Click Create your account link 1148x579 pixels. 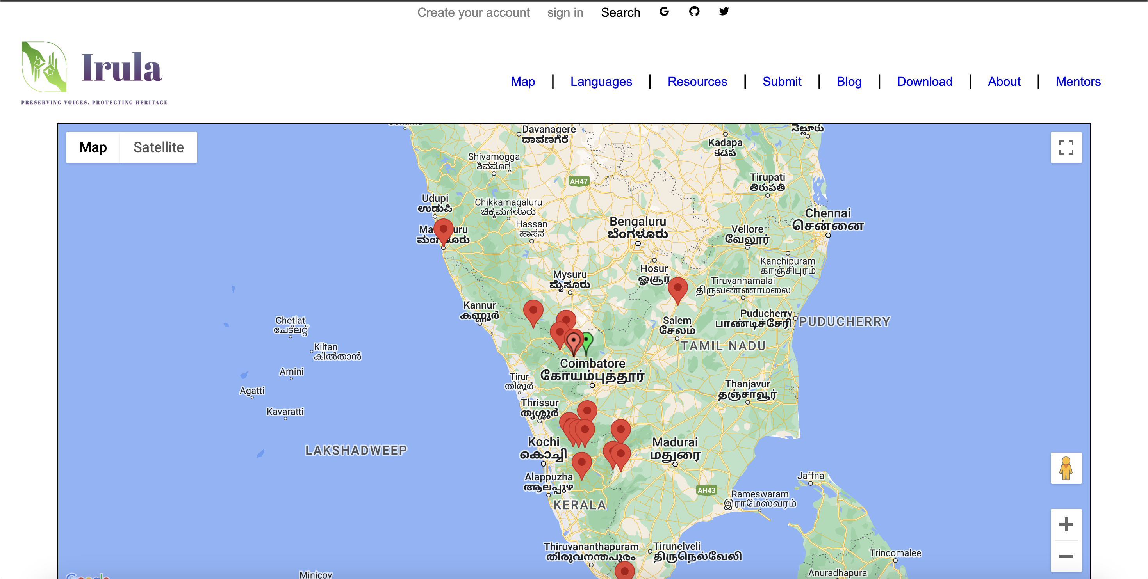473,12
